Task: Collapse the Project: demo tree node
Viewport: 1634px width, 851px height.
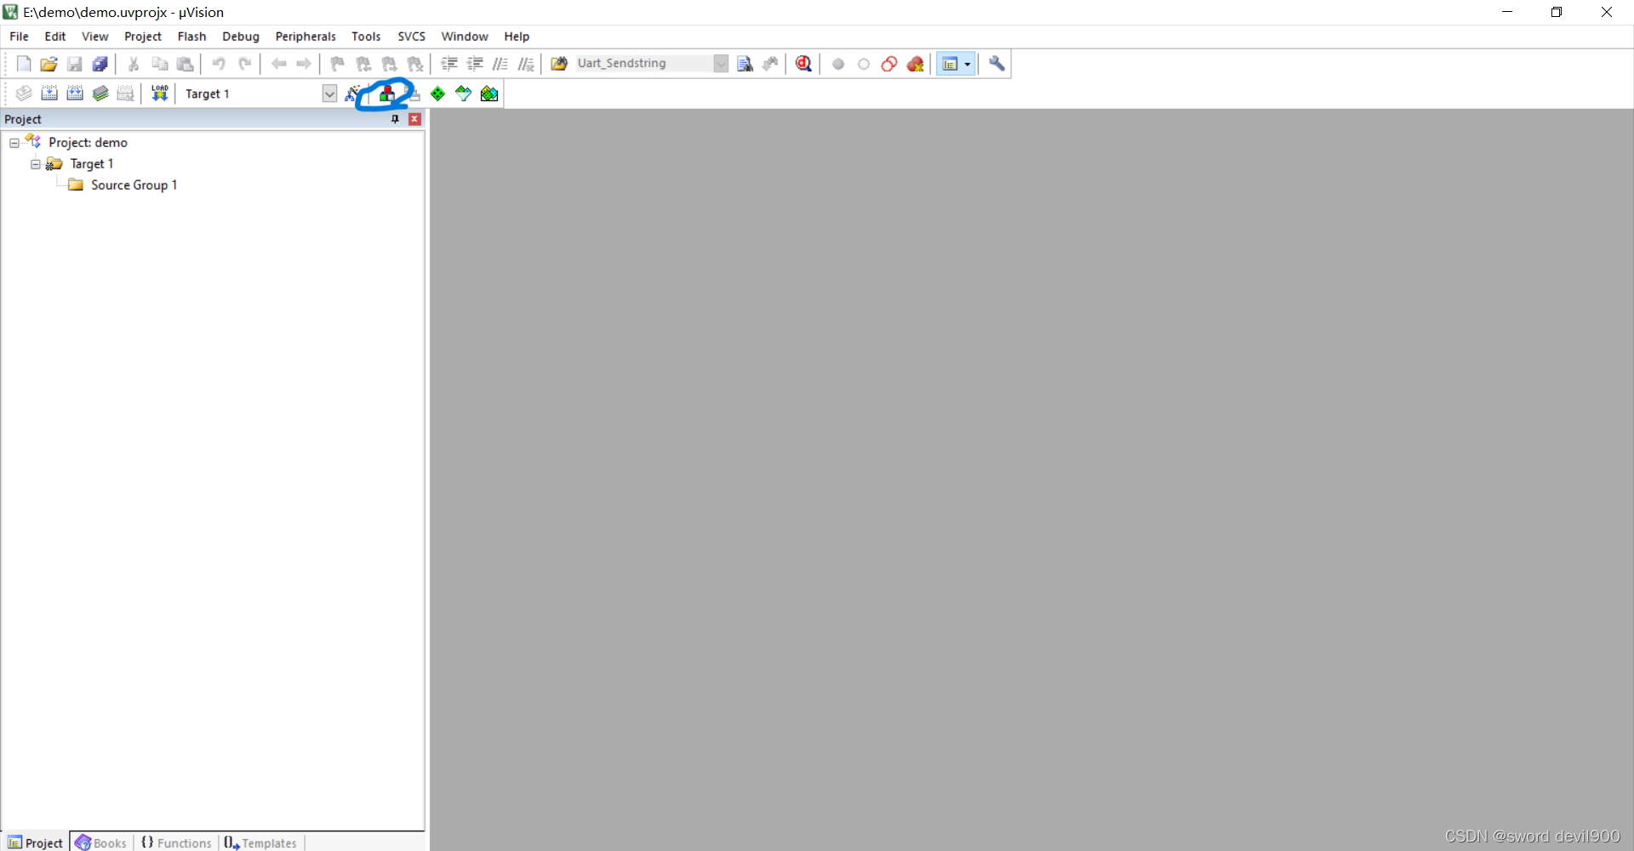Action: [14, 143]
